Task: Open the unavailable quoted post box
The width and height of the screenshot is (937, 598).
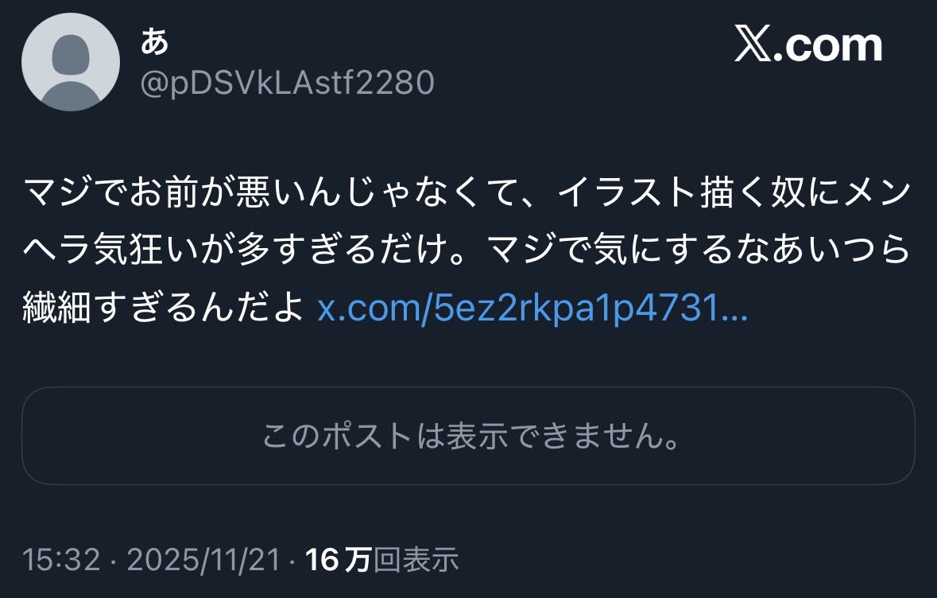Action: 469,435
